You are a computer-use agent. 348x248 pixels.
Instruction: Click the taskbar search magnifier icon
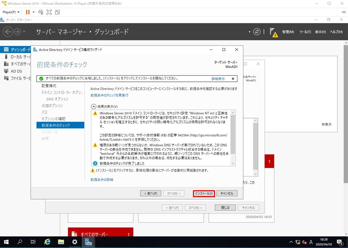(x=20, y=242)
